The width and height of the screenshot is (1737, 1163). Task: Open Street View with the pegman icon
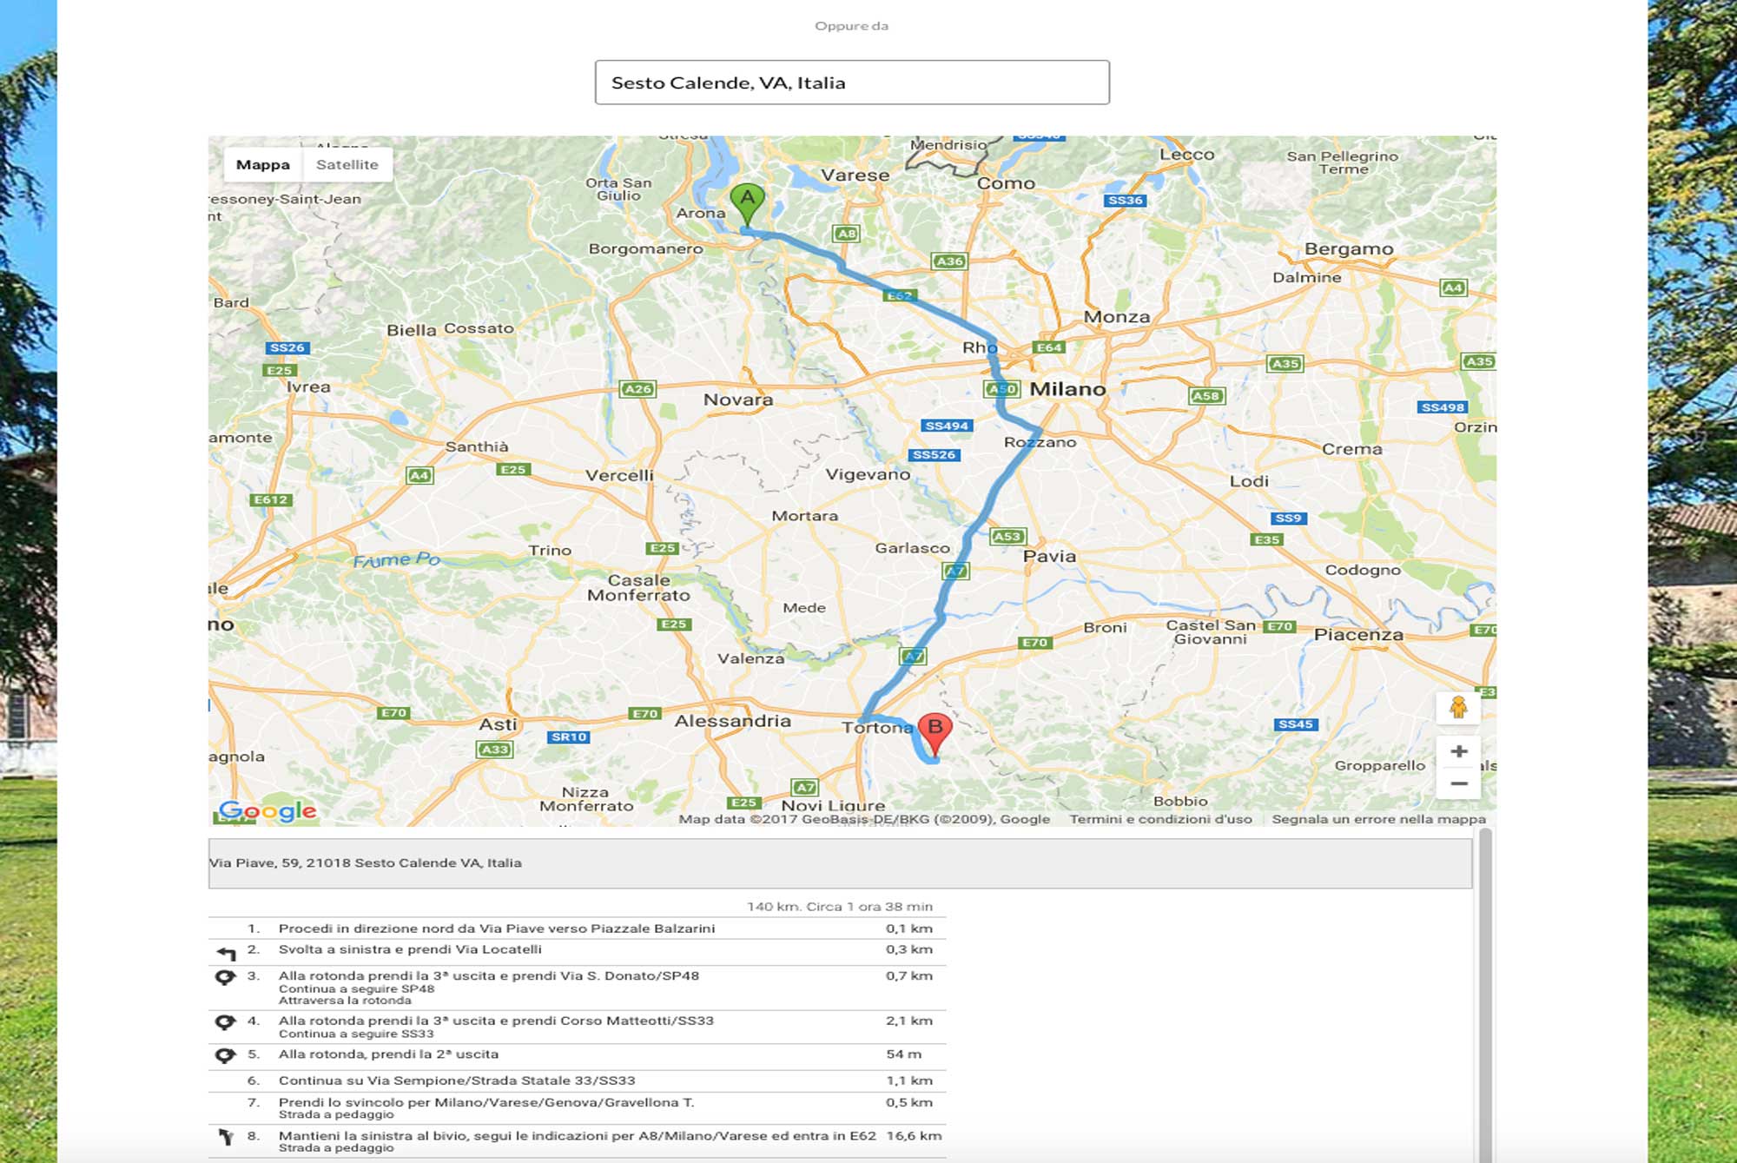(1458, 708)
